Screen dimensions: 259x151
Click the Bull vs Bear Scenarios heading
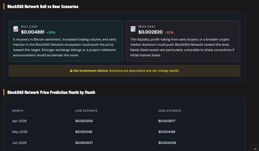coord(43,6)
